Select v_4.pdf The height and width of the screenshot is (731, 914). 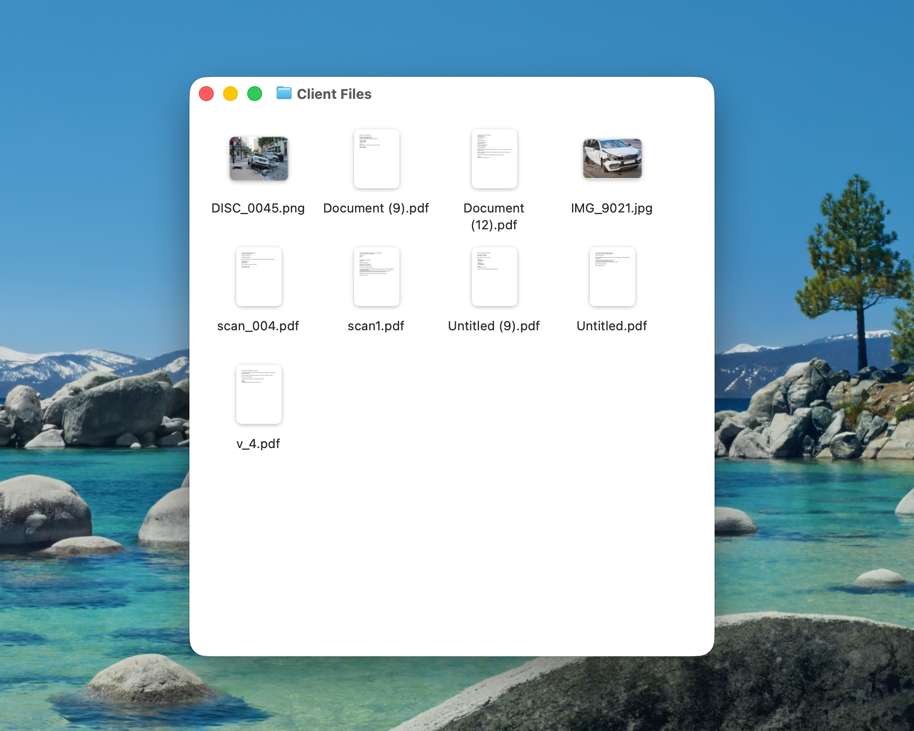pos(258,394)
